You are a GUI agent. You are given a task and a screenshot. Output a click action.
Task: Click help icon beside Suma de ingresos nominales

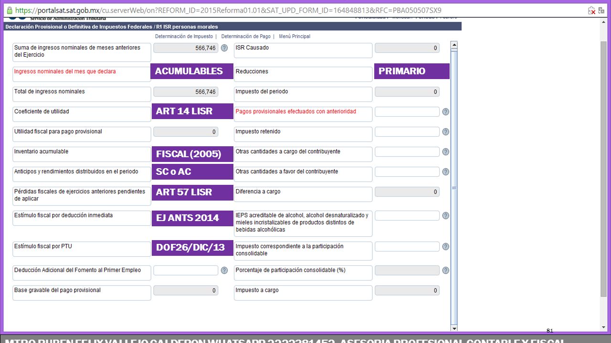tap(224, 48)
